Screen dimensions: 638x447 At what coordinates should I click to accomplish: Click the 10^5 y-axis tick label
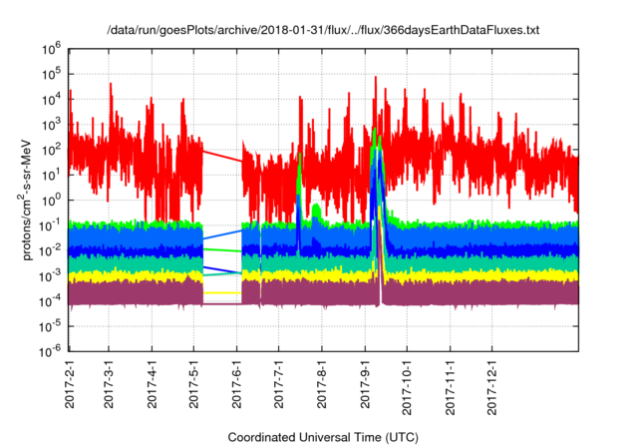51,75
